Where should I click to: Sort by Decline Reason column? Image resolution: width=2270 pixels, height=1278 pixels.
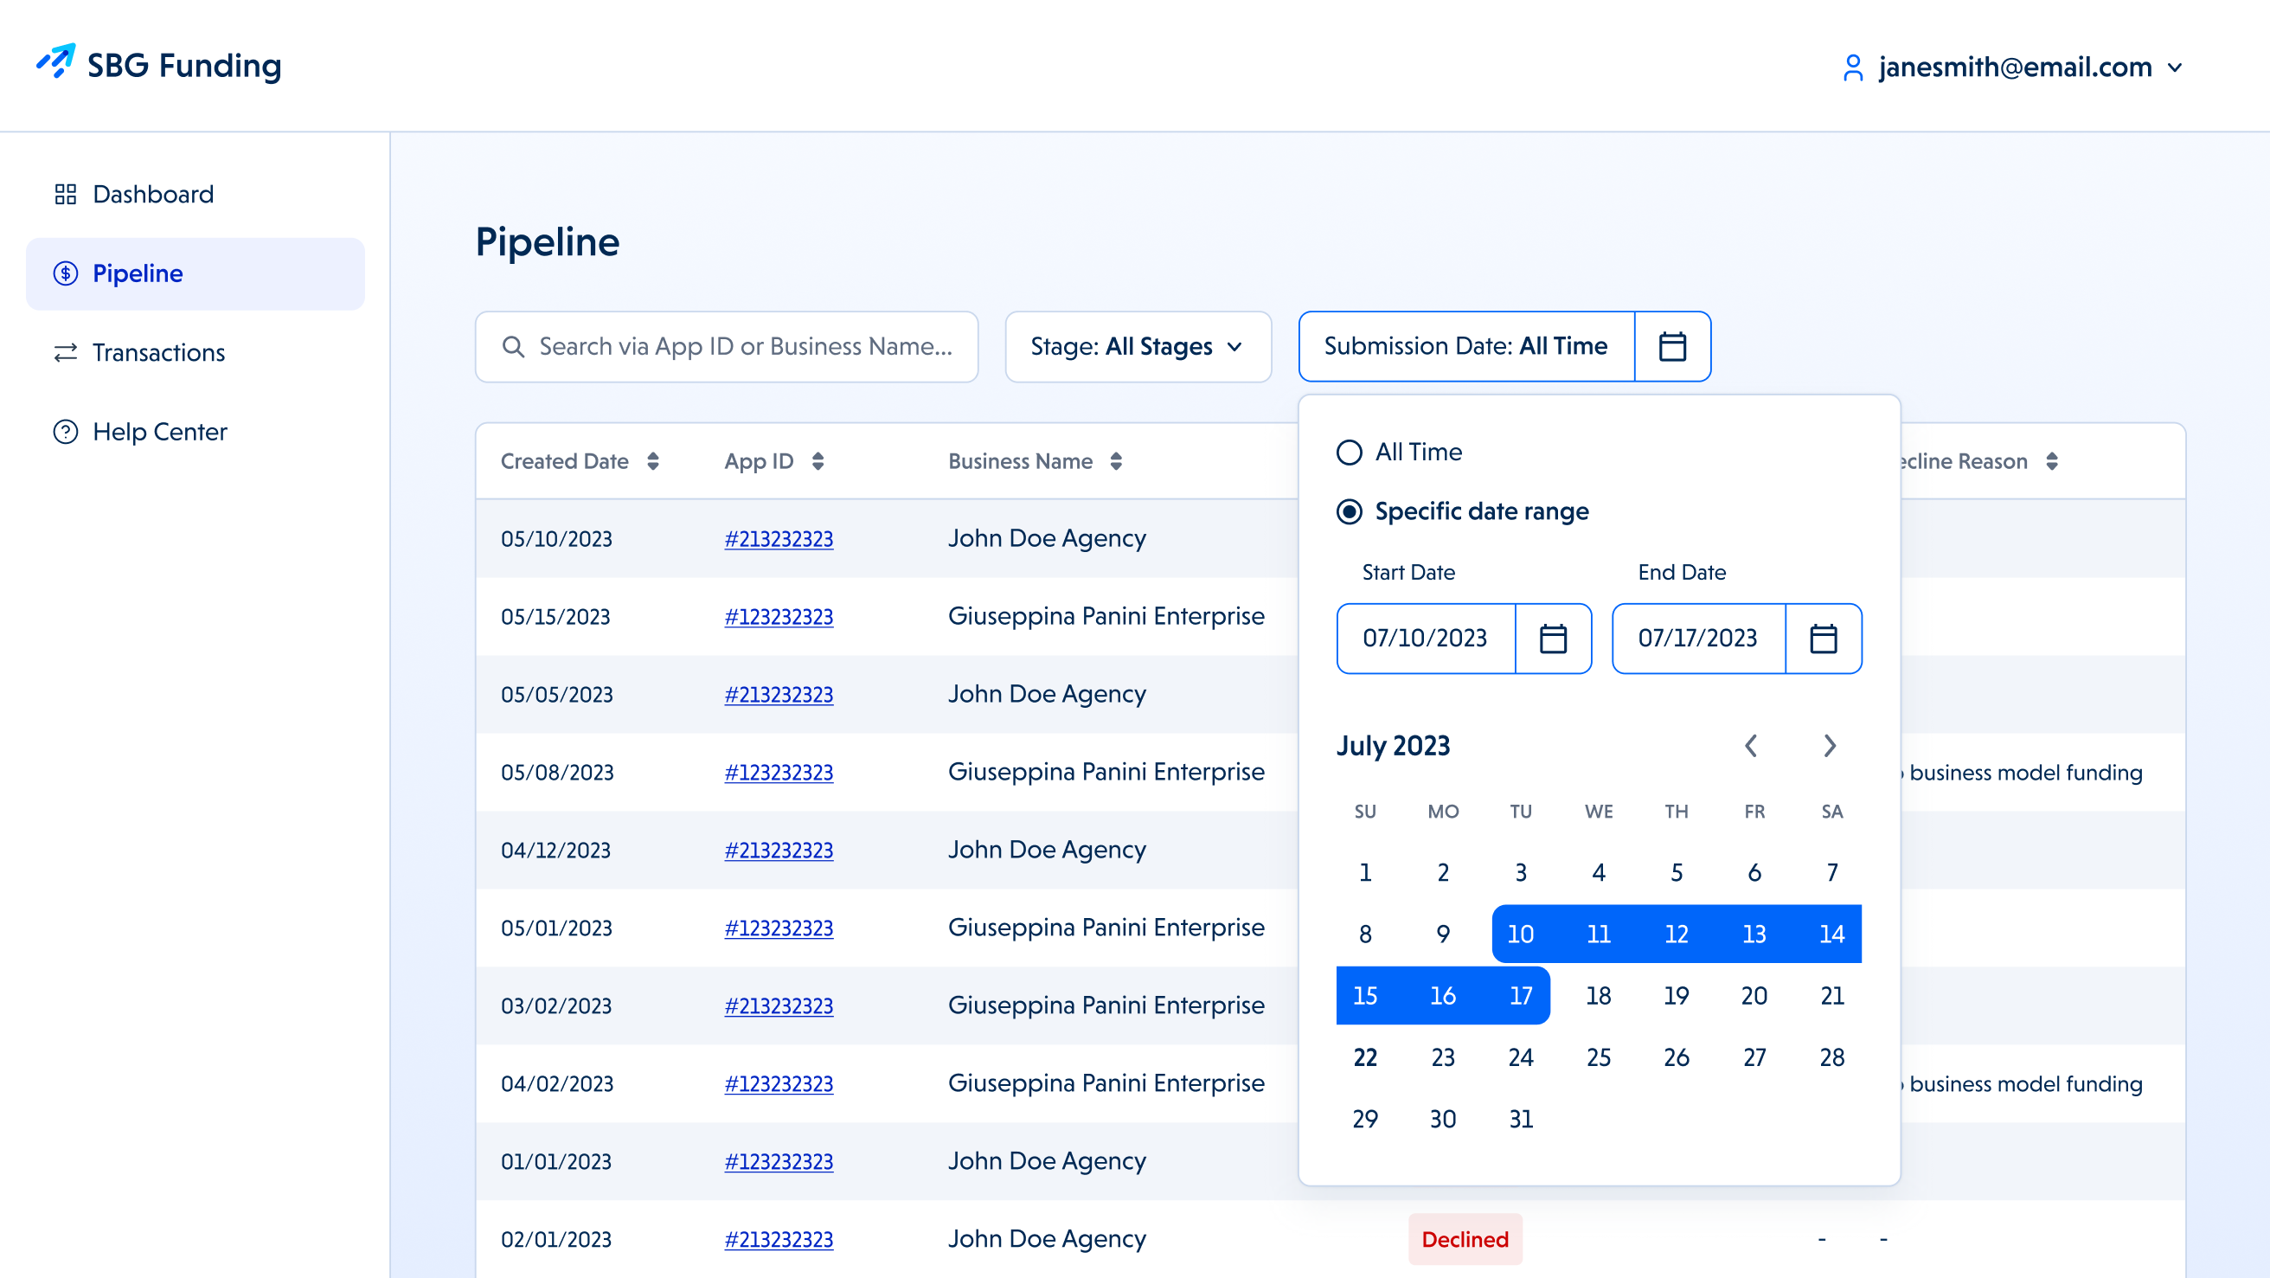(2051, 461)
